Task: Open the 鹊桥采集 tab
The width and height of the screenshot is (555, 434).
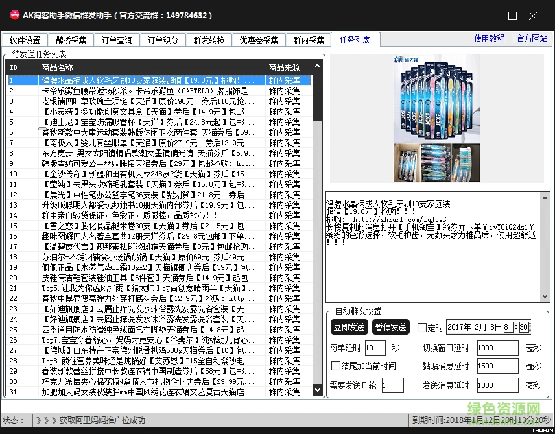Action: [x=71, y=39]
